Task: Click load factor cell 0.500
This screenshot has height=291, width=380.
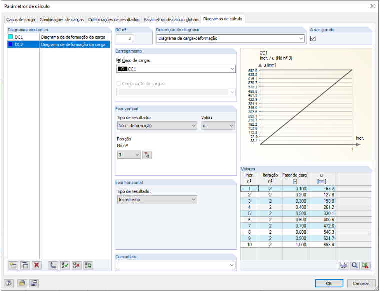Action: pos(295,213)
